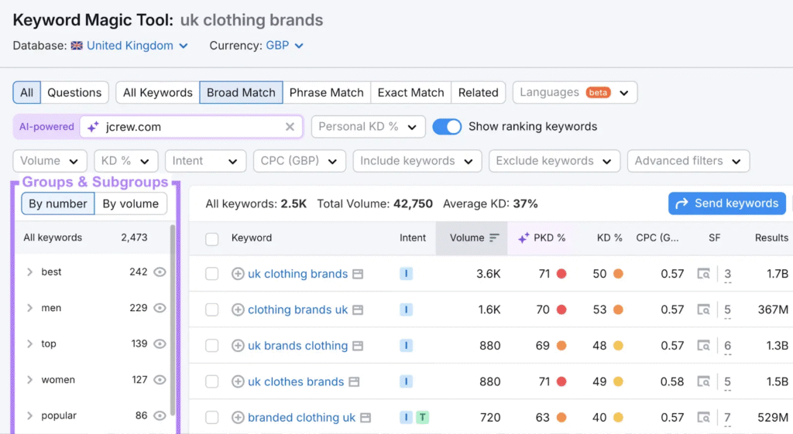Image resolution: width=793 pixels, height=434 pixels.
Task: View SERP features icon for 'uk brands clothing' row
Action: (703, 346)
